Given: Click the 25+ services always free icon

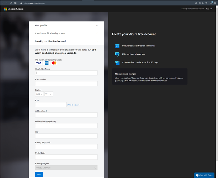Looking at the screenshot, I should coord(117,54).
